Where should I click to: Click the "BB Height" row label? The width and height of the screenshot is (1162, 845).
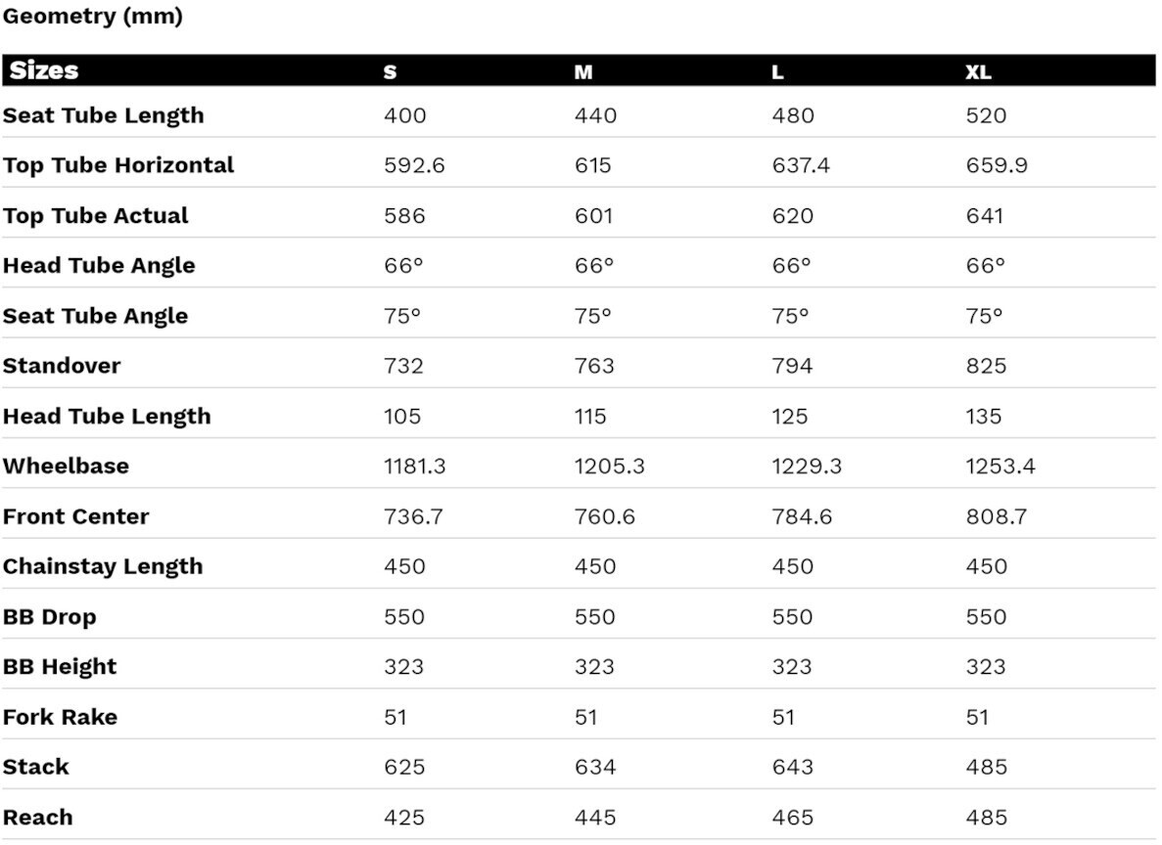pyautogui.click(x=60, y=667)
